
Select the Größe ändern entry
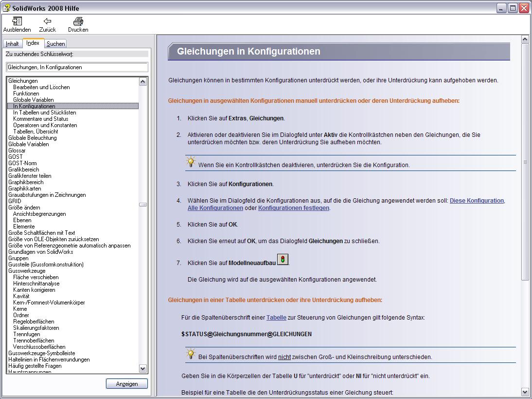24,208
